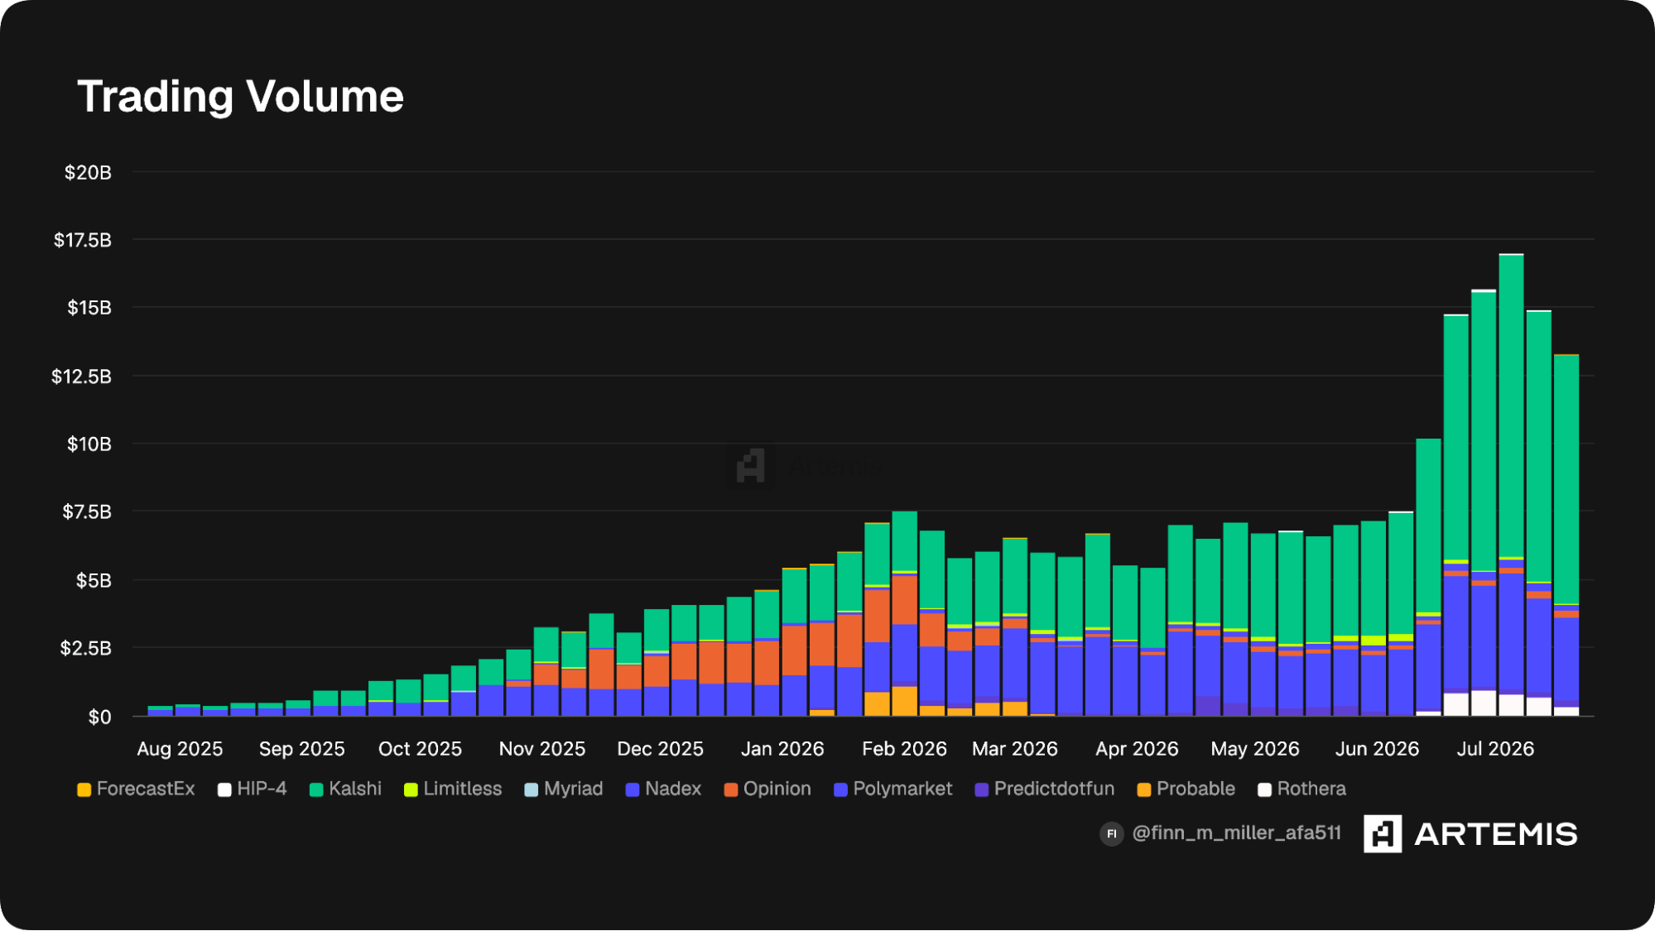This screenshot has height=931, width=1655.
Task: Click the Apr 2026 x-axis label
Action: [1137, 749]
